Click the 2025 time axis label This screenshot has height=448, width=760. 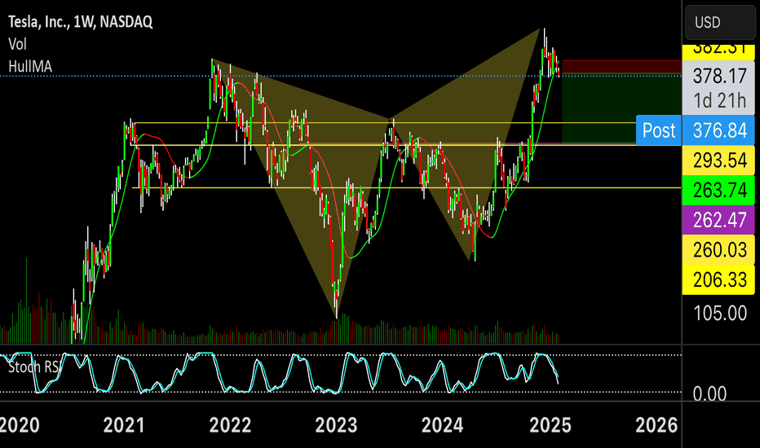tap(550, 425)
